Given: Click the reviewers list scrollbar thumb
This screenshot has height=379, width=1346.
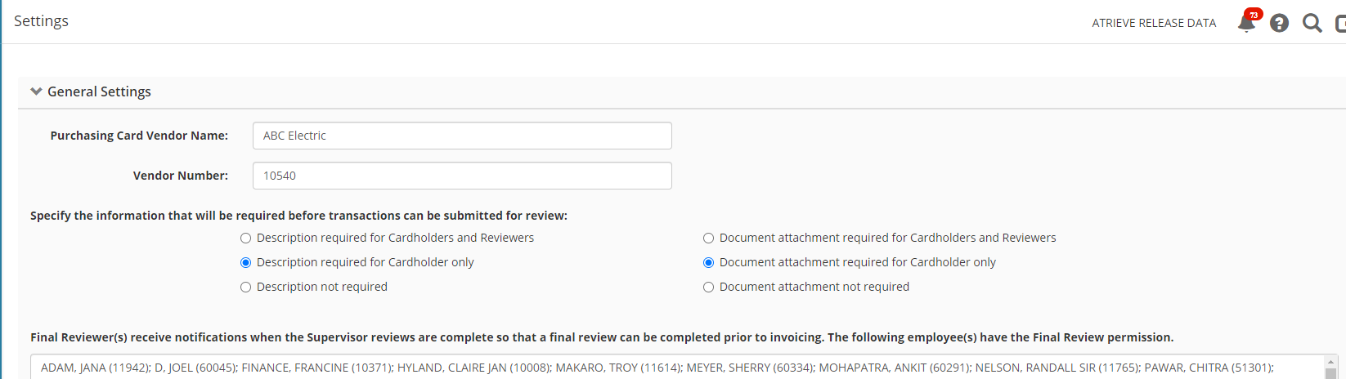Looking at the screenshot, I should (x=1330, y=373).
